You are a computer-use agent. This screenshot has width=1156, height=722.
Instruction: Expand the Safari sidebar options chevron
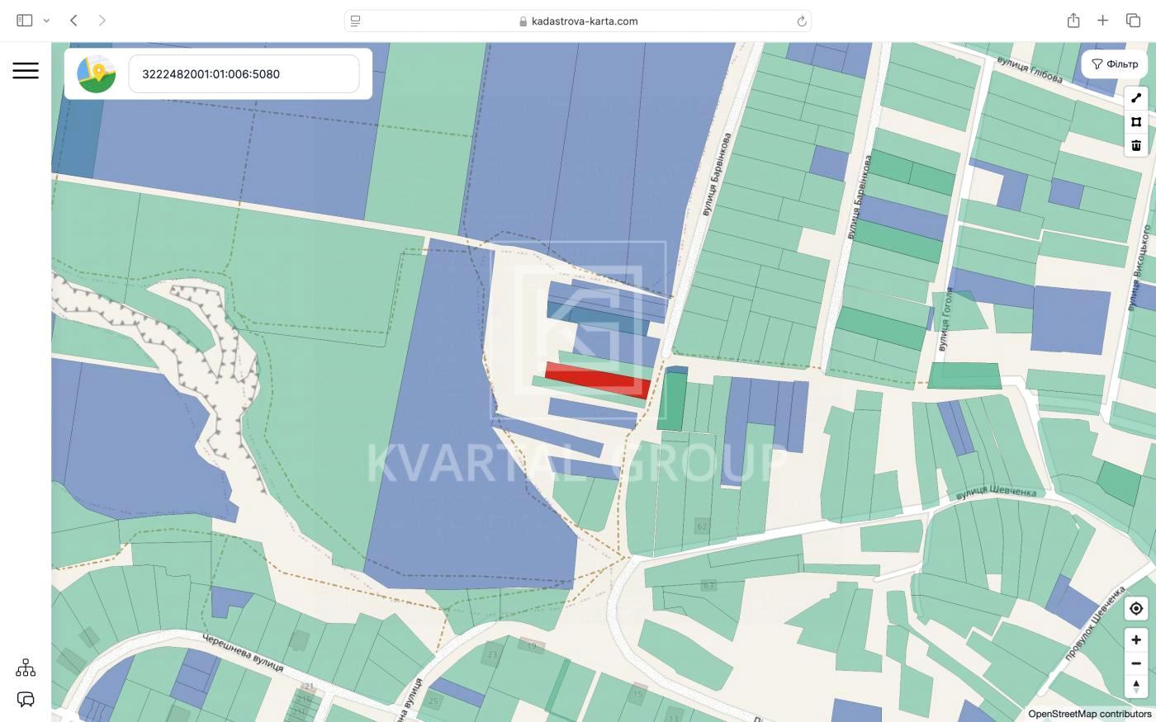(x=47, y=21)
